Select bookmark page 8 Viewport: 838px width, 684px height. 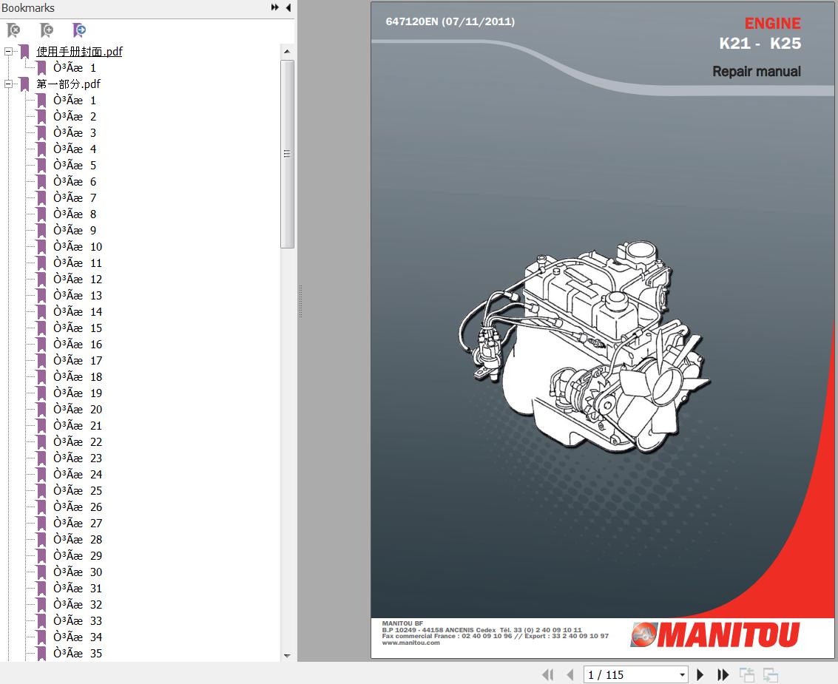coord(75,214)
